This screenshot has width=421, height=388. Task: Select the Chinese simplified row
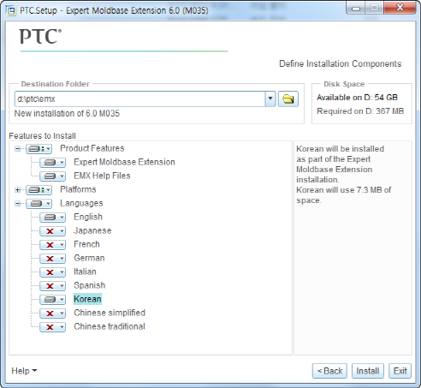tap(110, 313)
